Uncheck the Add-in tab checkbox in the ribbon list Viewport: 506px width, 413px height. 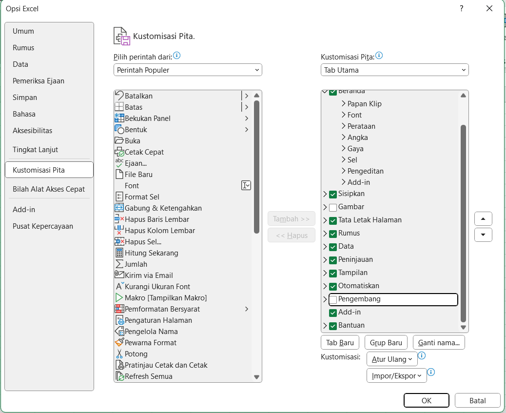click(333, 313)
